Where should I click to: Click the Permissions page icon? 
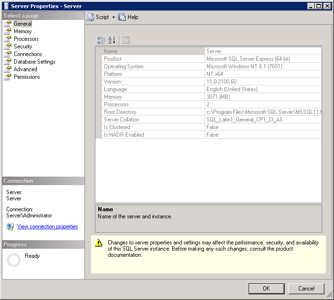tap(8, 77)
